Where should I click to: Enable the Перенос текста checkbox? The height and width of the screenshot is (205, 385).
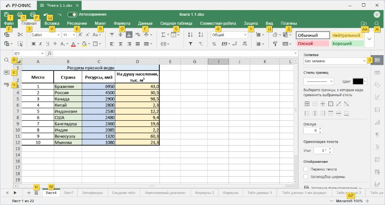coord(306,169)
